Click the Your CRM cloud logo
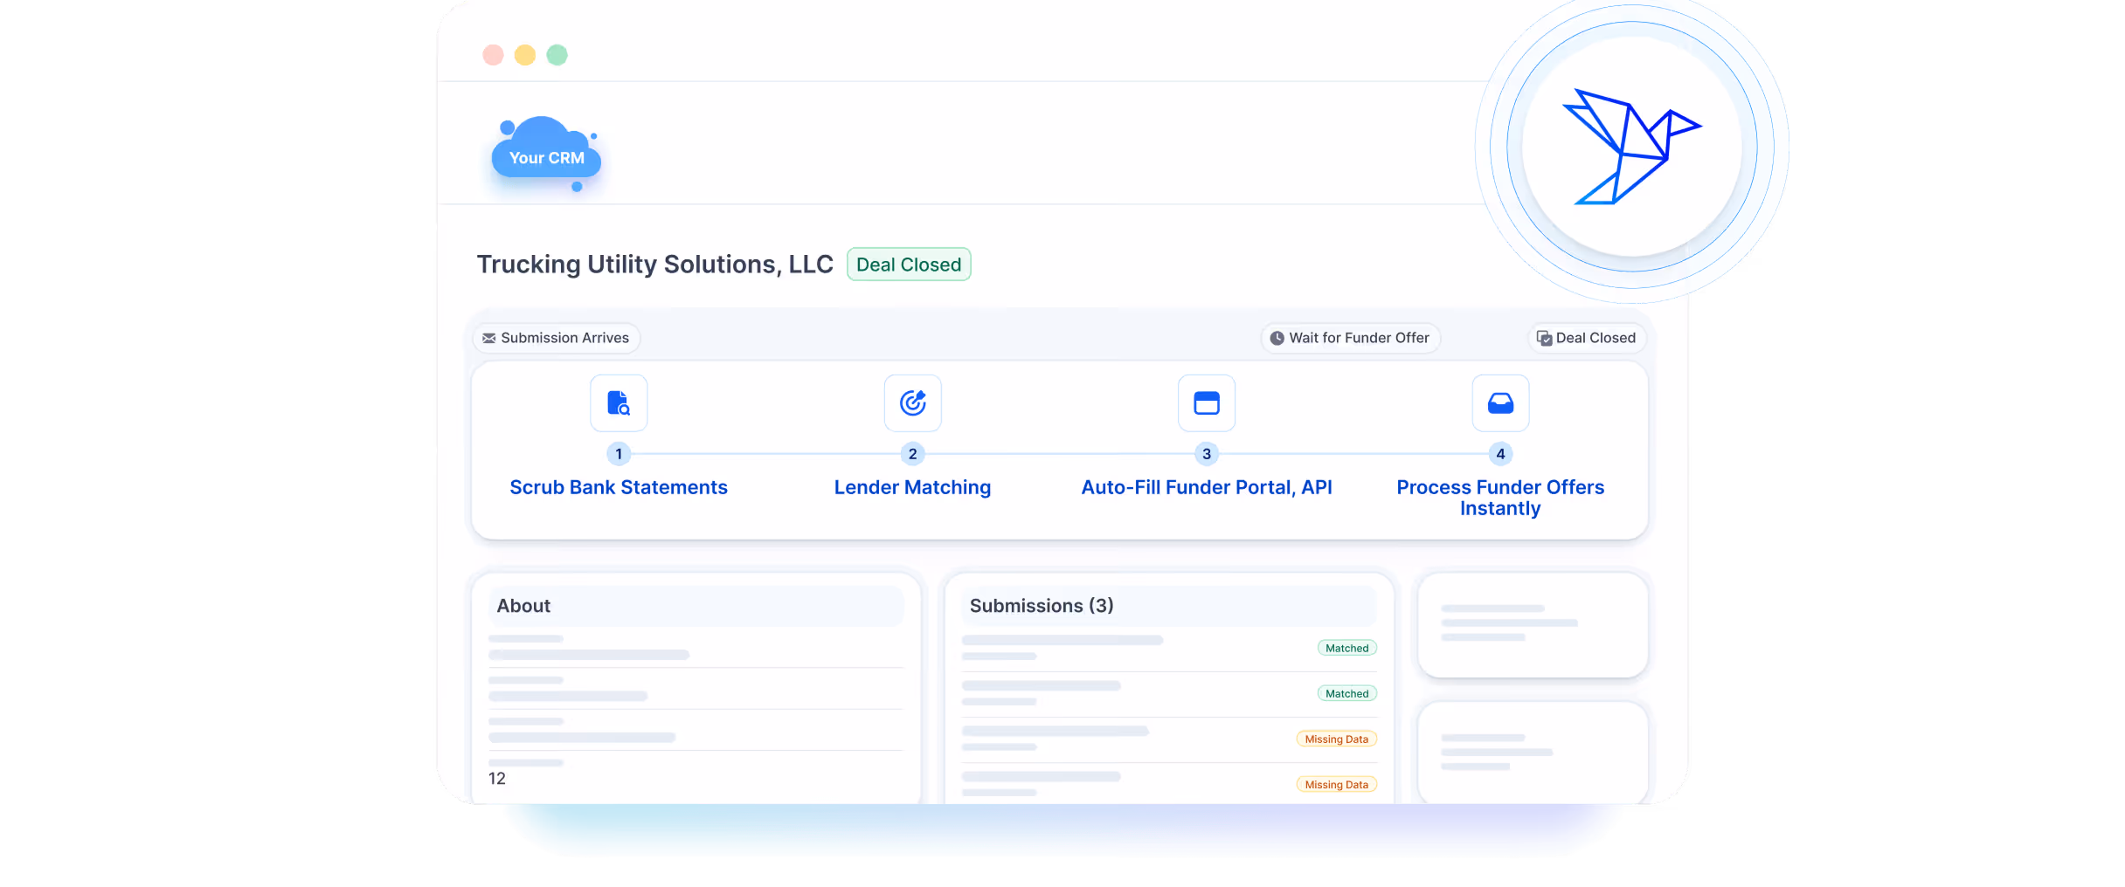The height and width of the screenshot is (887, 2125). tap(546, 157)
